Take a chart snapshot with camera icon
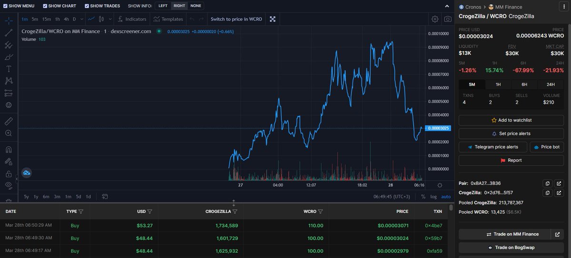Image resolution: width=571 pixels, height=258 pixels. [448, 19]
